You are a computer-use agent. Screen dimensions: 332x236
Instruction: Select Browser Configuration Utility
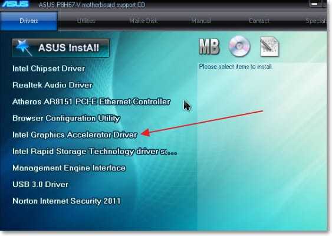point(66,118)
